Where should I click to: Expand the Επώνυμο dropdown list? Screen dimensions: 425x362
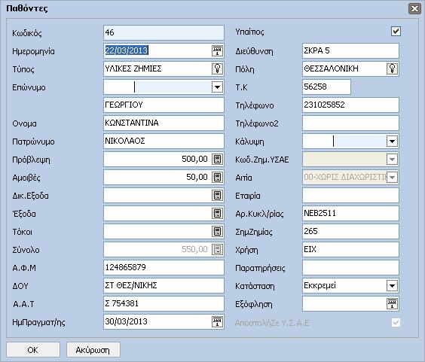217,87
